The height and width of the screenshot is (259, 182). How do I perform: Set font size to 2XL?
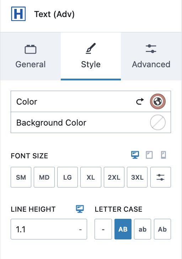tap(114, 177)
